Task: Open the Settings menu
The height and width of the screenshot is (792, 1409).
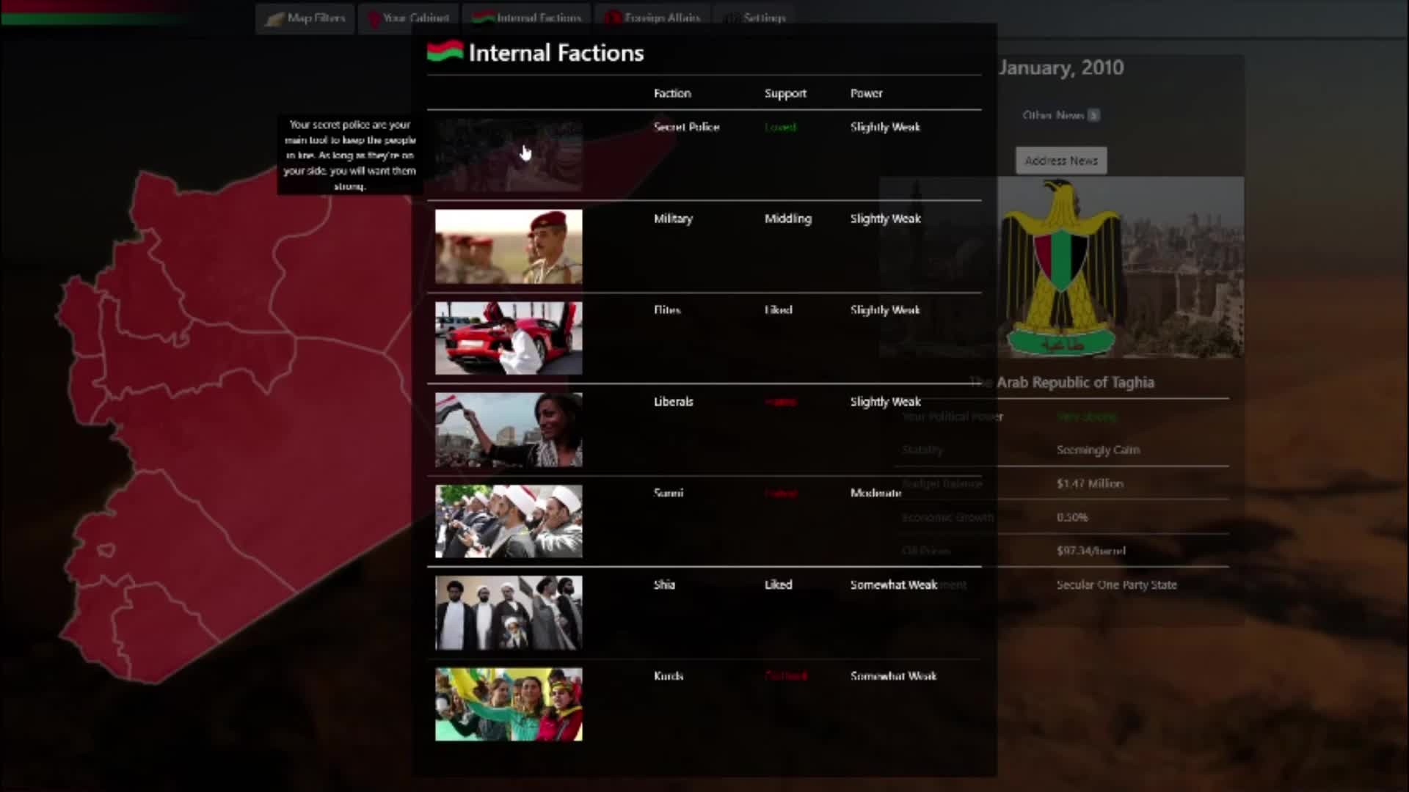Action: pyautogui.click(x=763, y=18)
